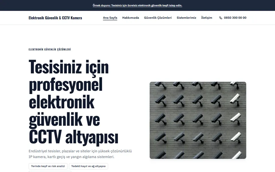Open the free security survey announcement link
Image resolution: width=275 pixels, height=172 pixels.
(137, 5)
